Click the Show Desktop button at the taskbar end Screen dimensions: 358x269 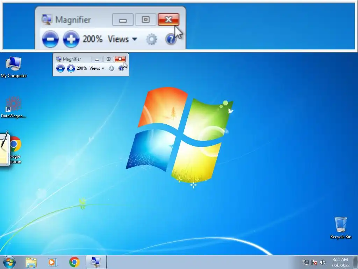point(355,262)
